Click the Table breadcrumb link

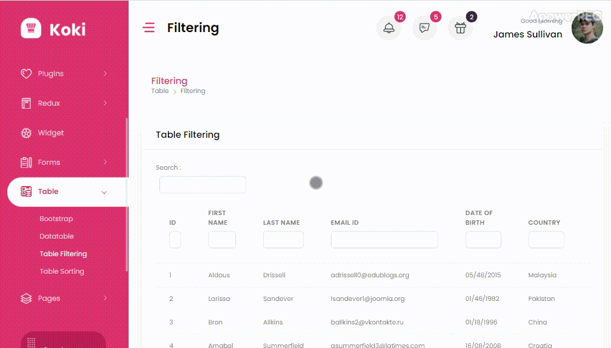point(160,91)
